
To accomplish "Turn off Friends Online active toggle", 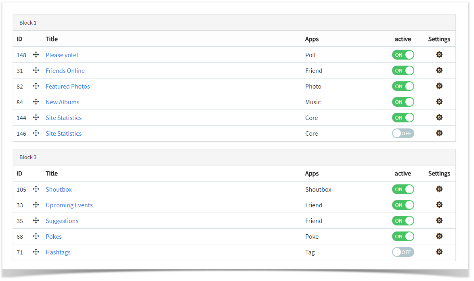I will (403, 70).
